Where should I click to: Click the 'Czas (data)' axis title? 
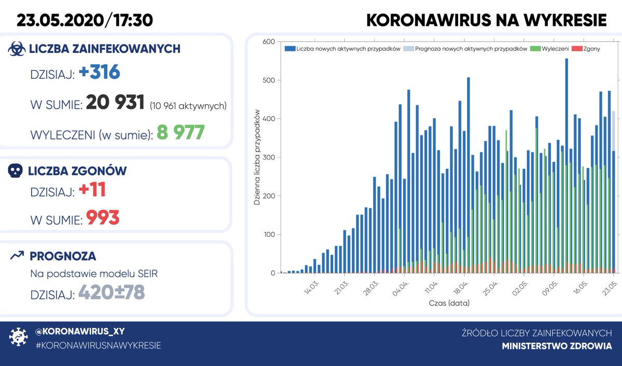(x=449, y=302)
